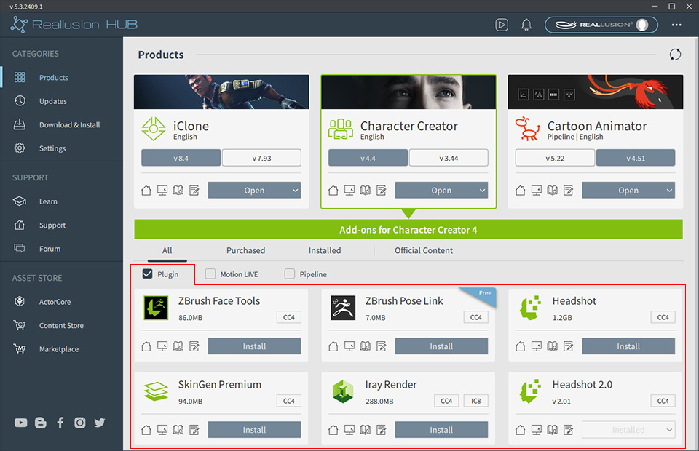Open Character Creator release notes icon
Screen dimensions: 699x451
coord(382,191)
